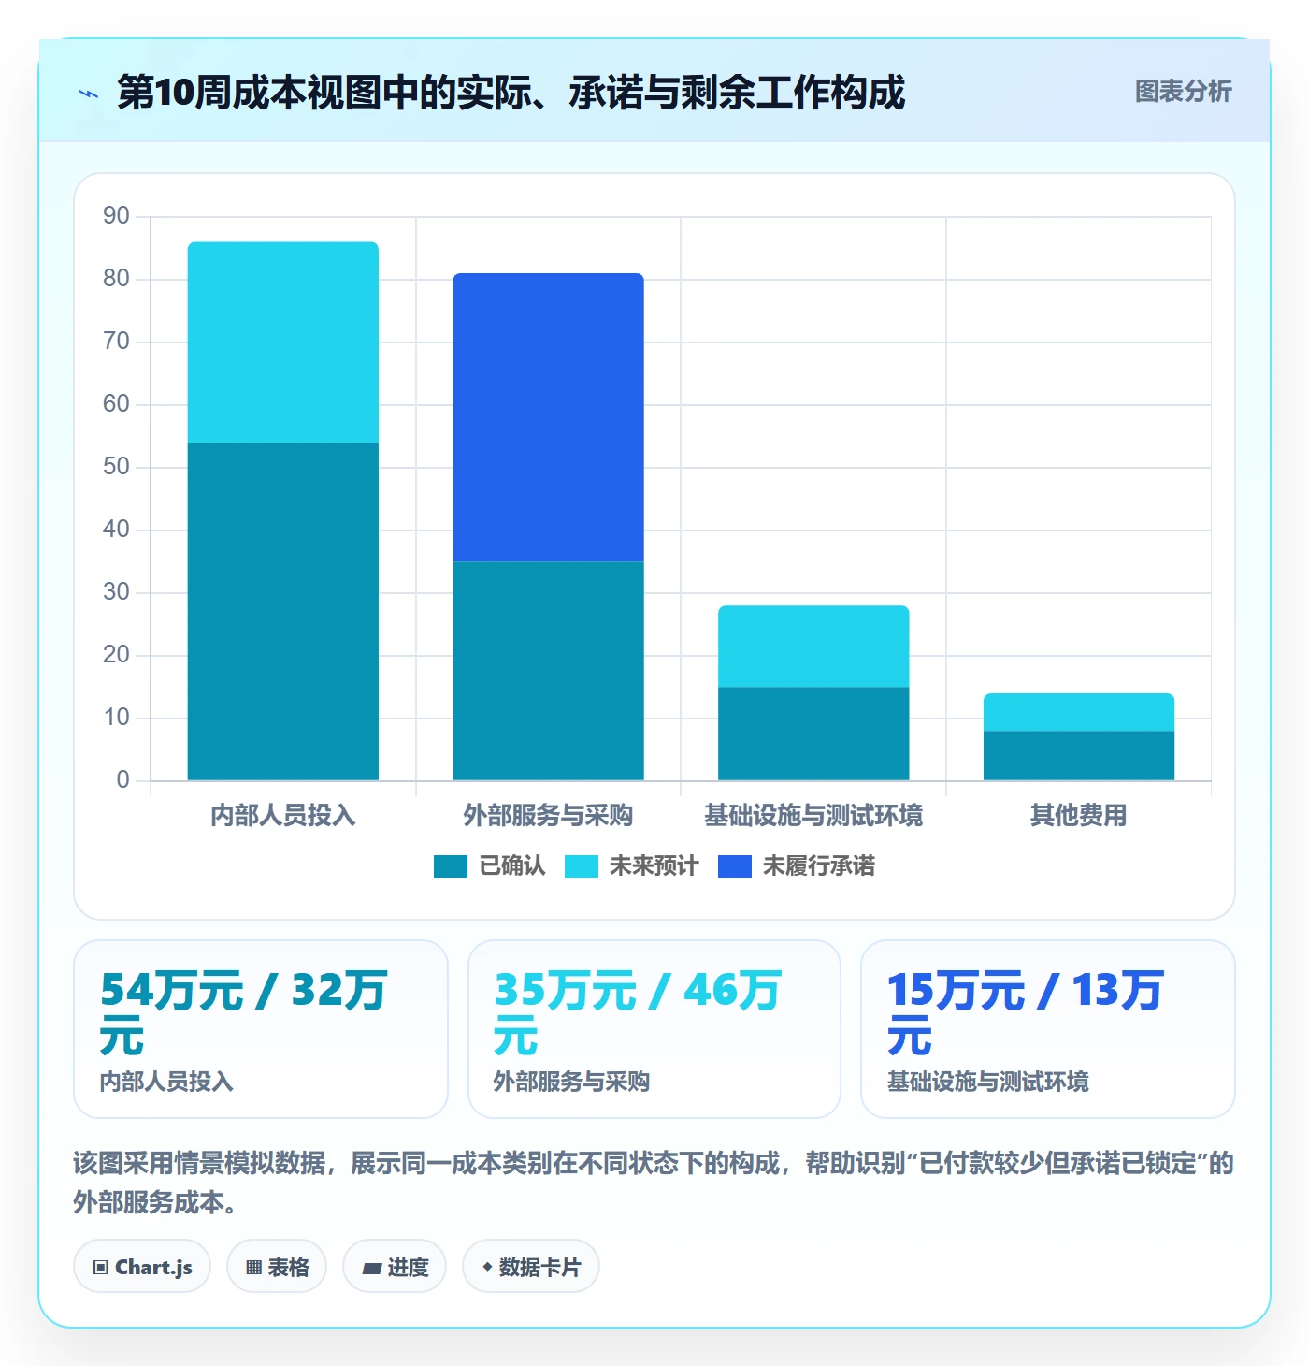Click the title 第10周成本视图中的实际、承诺与剩余工作构成
Screen dimensions: 1309x1366
[511, 93]
